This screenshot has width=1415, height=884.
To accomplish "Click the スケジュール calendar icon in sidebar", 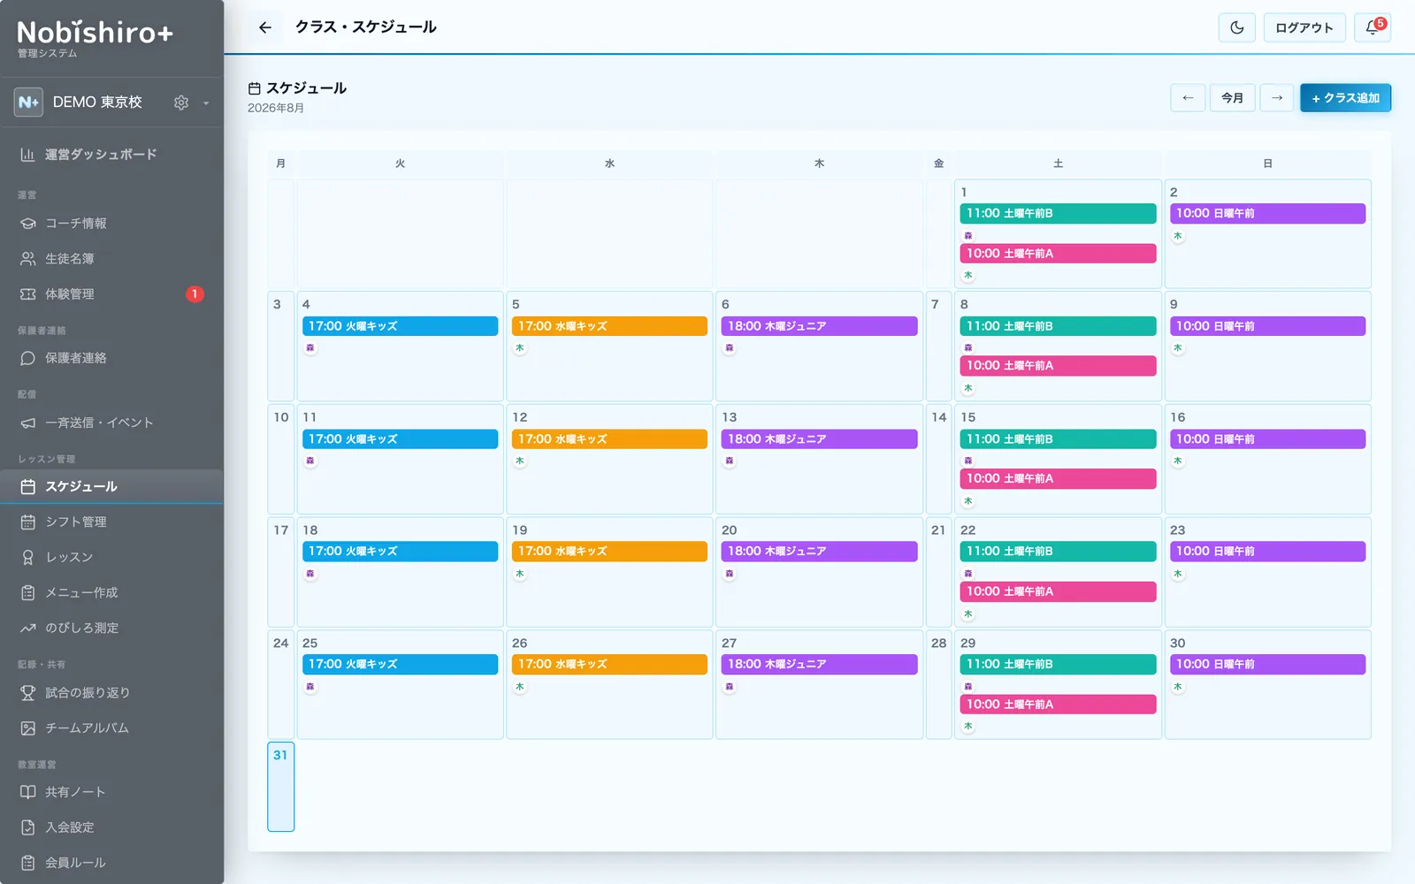I will 28,486.
